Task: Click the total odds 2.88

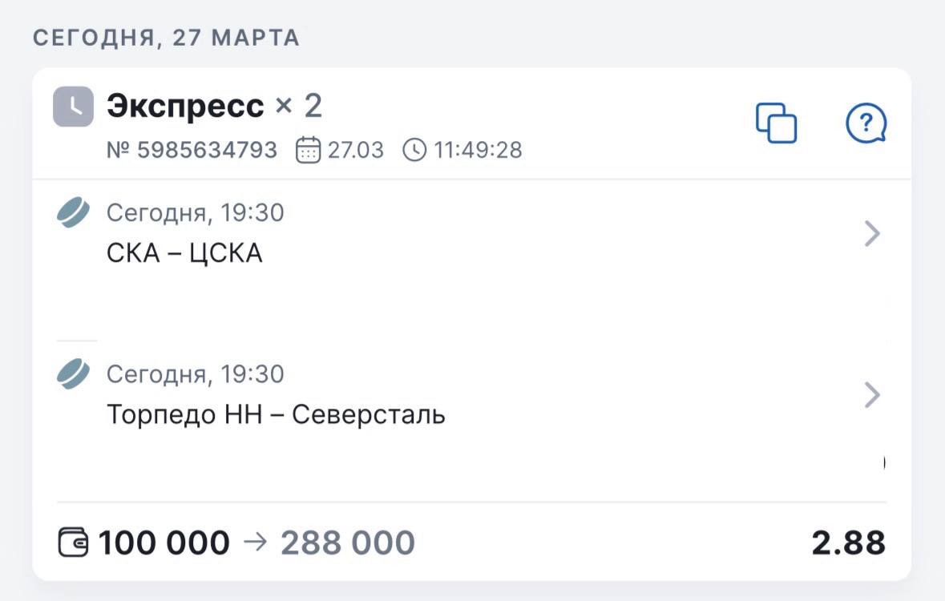Action: click(848, 543)
